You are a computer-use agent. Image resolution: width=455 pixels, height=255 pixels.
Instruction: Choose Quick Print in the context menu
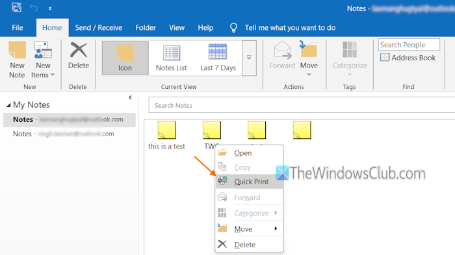[x=249, y=182]
